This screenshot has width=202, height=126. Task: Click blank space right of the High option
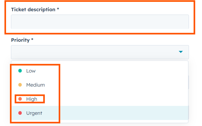127,99
